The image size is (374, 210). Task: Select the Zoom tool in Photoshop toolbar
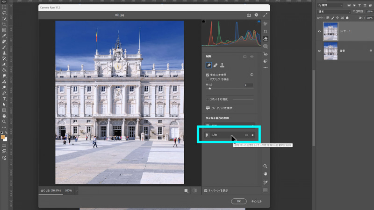click(4, 122)
